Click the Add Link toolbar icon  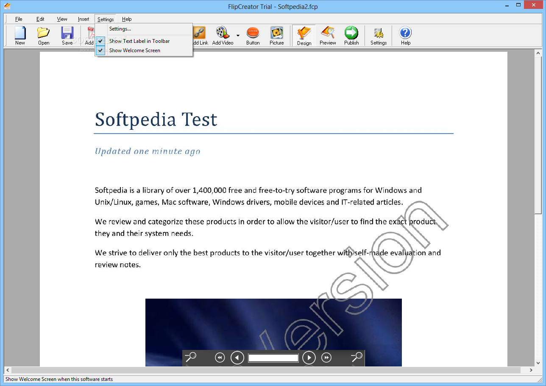coord(200,36)
